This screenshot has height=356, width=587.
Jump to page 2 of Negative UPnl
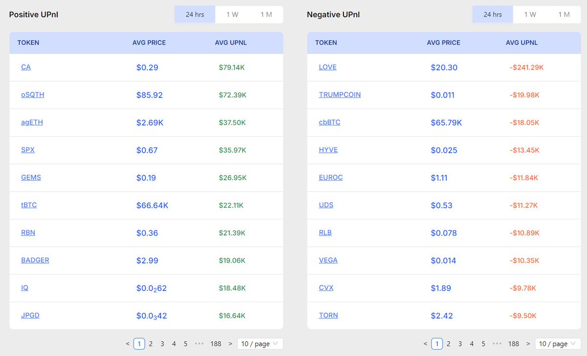(449, 344)
